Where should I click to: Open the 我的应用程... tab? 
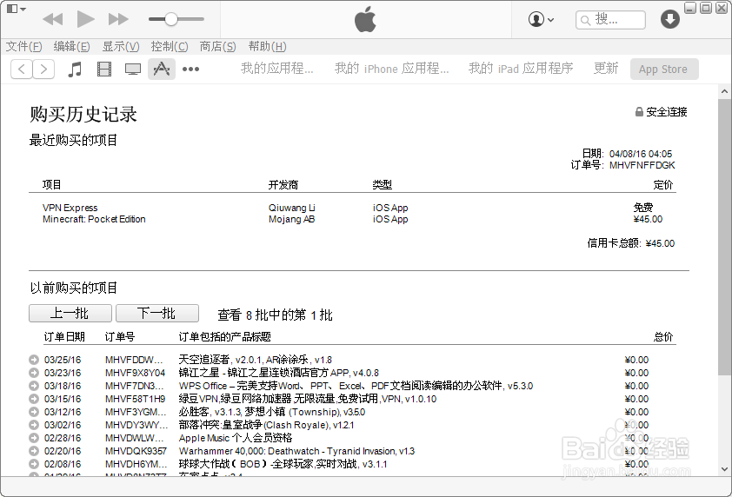pos(276,69)
